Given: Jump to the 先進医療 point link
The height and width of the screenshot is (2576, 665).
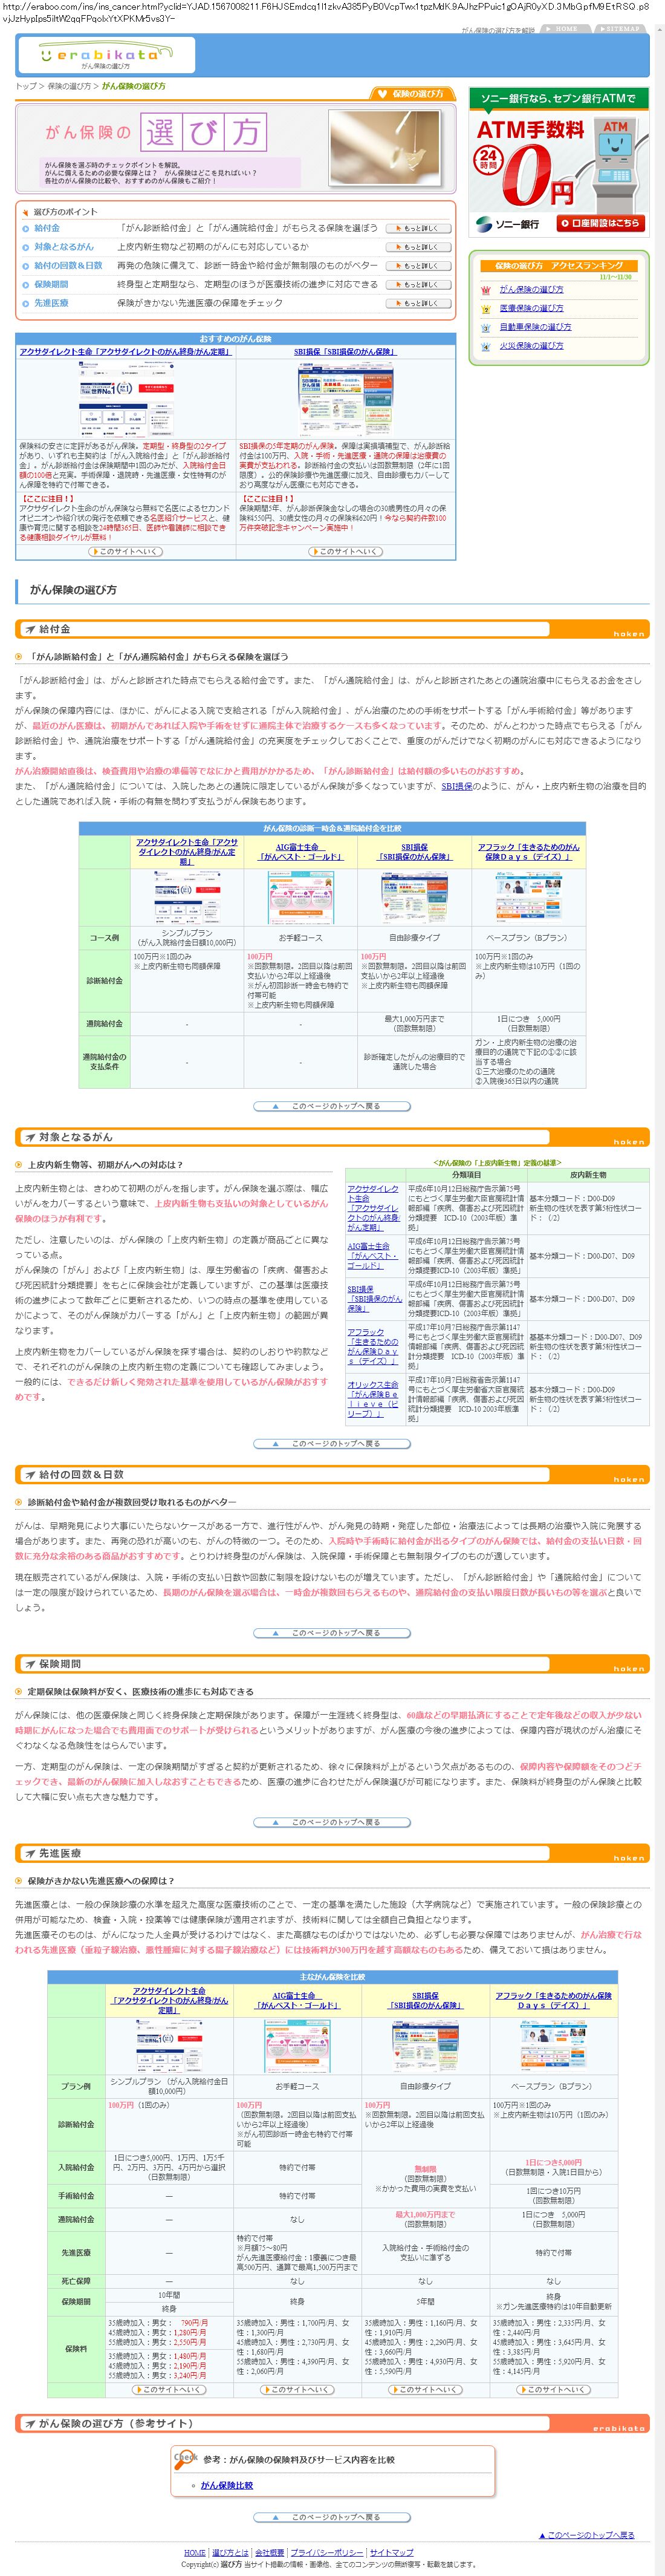Looking at the screenshot, I should point(51,303).
